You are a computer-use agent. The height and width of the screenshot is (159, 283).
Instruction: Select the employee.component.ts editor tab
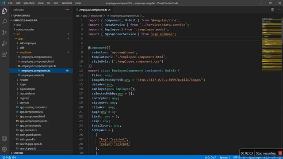[x=93, y=10]
